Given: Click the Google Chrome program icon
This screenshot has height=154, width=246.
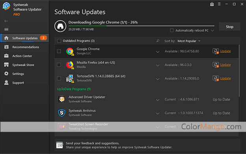Looking at the screenshot, I should [x=70, y=51].
